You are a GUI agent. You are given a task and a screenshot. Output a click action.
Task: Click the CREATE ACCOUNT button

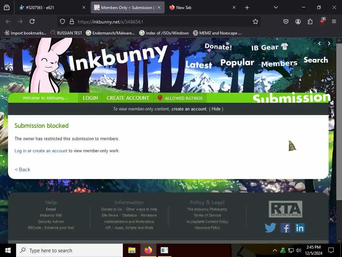click(128, 98)
